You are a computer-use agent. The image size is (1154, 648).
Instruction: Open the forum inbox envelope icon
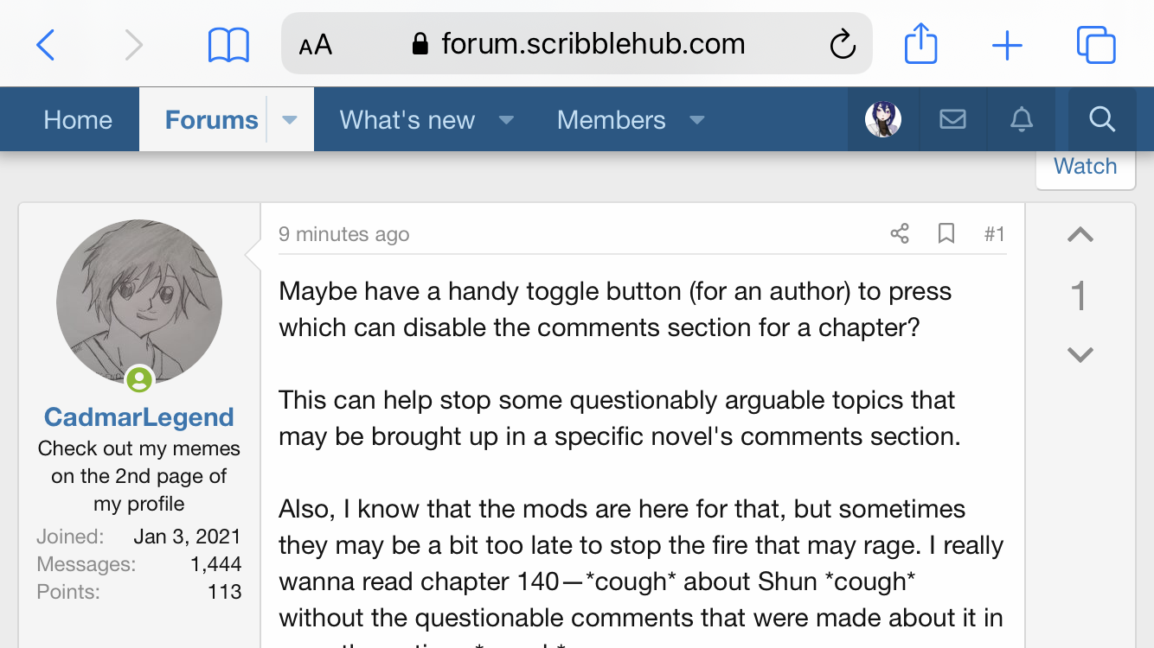click(x=952, y=119)
